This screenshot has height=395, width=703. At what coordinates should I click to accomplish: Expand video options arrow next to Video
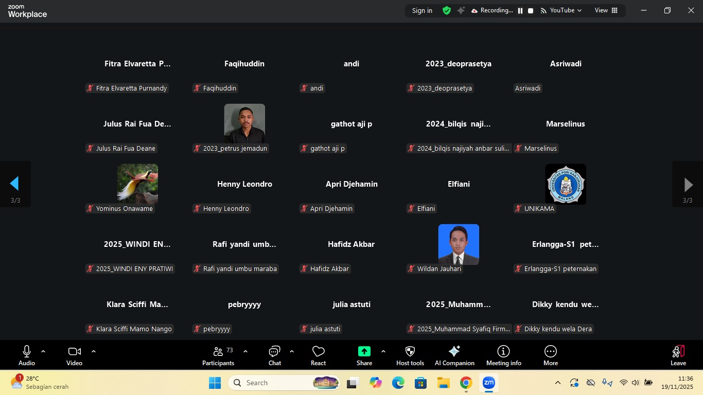tap(94, 351)
